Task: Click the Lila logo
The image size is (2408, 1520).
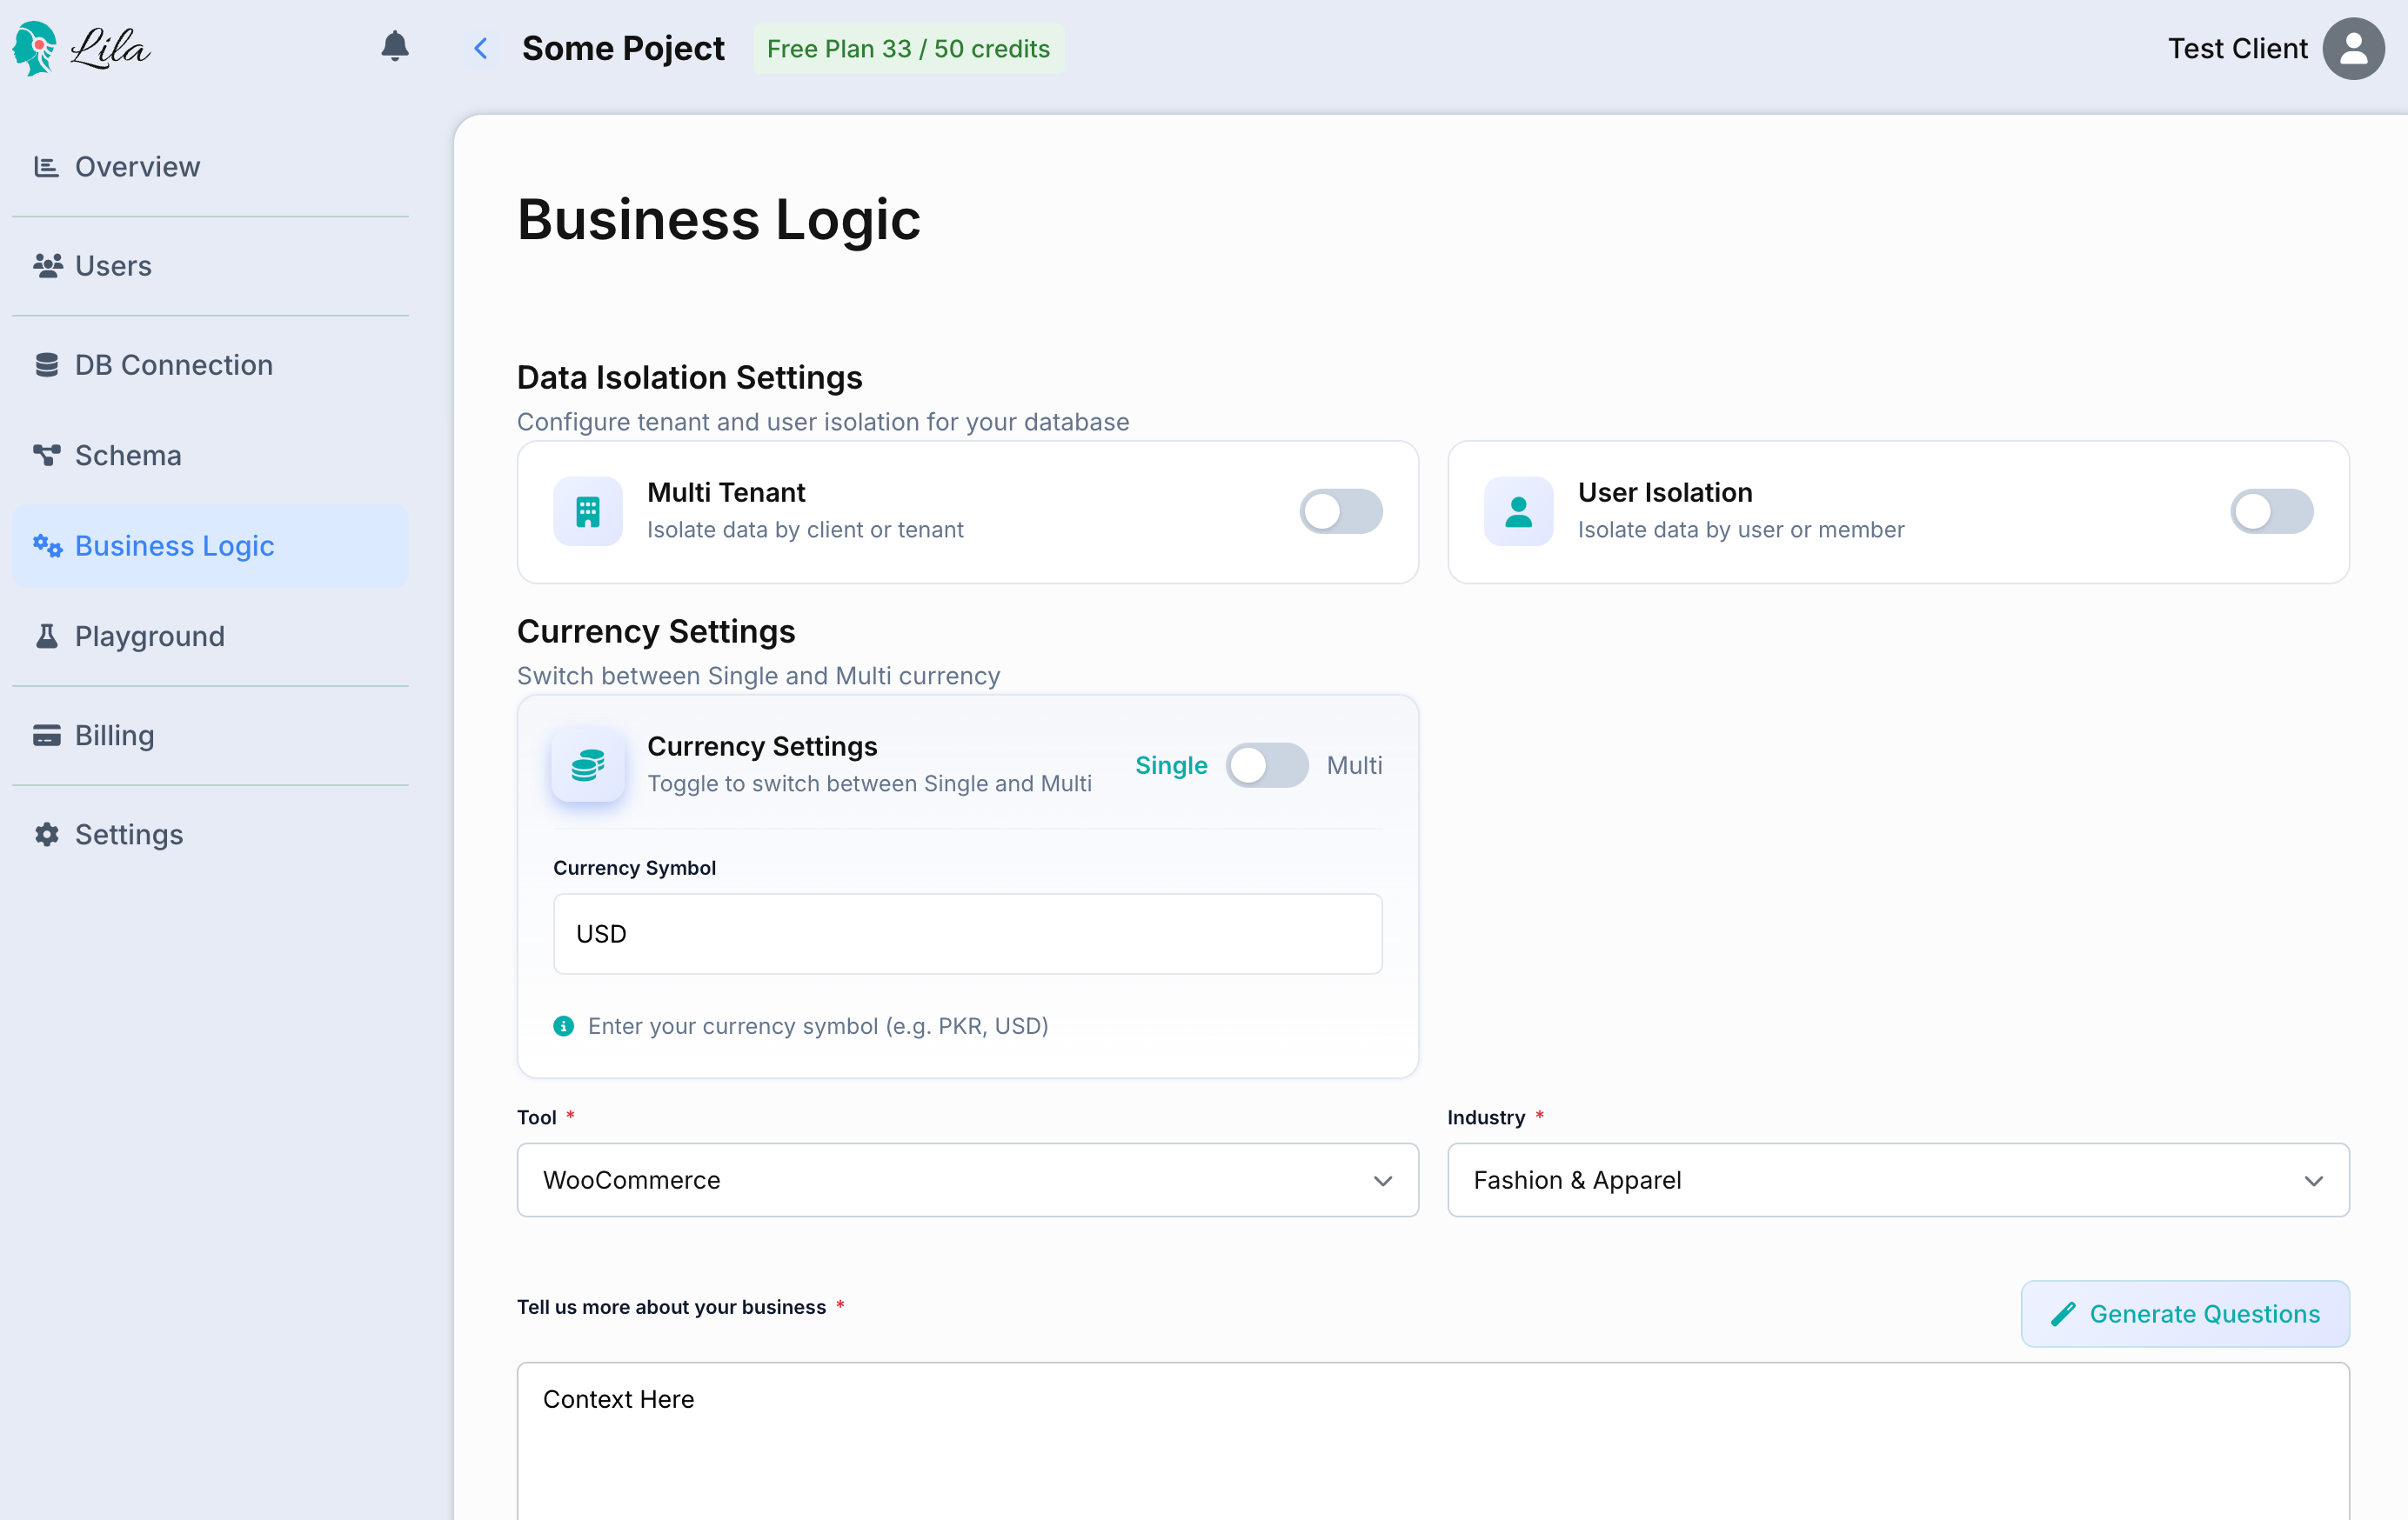Action: point(82,48)
